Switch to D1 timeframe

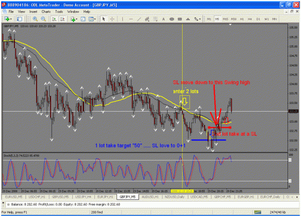tap(258, 19)
